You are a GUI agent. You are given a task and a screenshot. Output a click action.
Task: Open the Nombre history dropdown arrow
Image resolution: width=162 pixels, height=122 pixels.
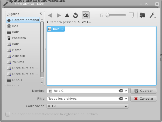click(126, 91)
